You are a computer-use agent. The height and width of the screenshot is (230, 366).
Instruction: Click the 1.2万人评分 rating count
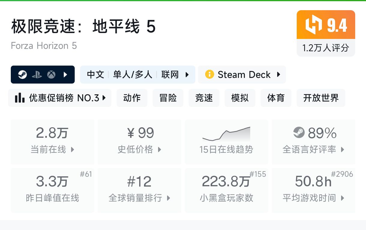(326, 48)
